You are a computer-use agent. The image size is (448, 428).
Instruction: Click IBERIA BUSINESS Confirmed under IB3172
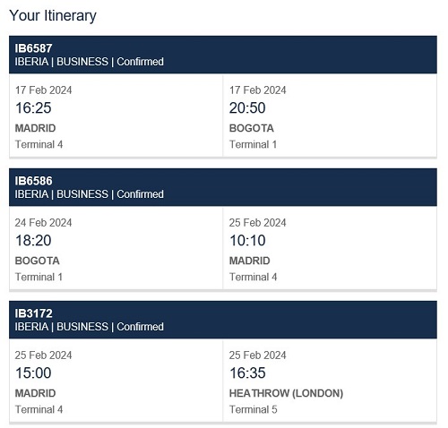click(x=89, y=327)
